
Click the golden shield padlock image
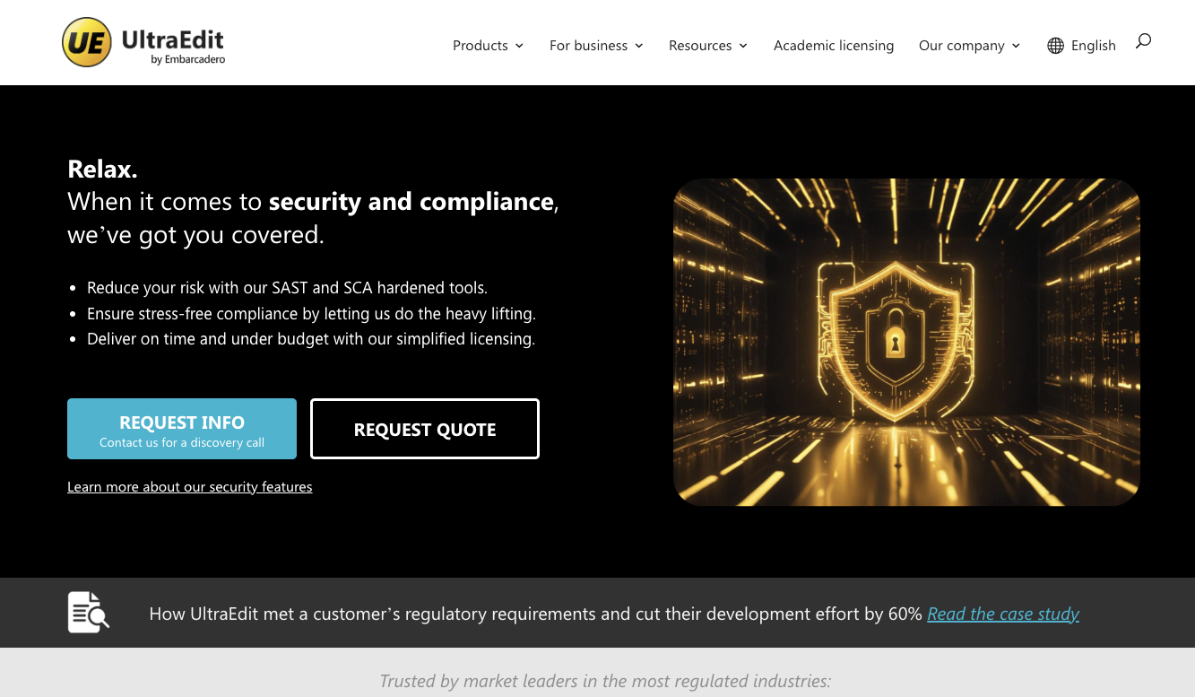pyautogui.click(x=906, y=342)
